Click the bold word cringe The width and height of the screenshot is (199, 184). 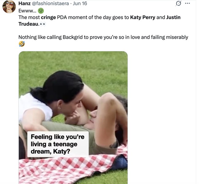tap(48, 17)
